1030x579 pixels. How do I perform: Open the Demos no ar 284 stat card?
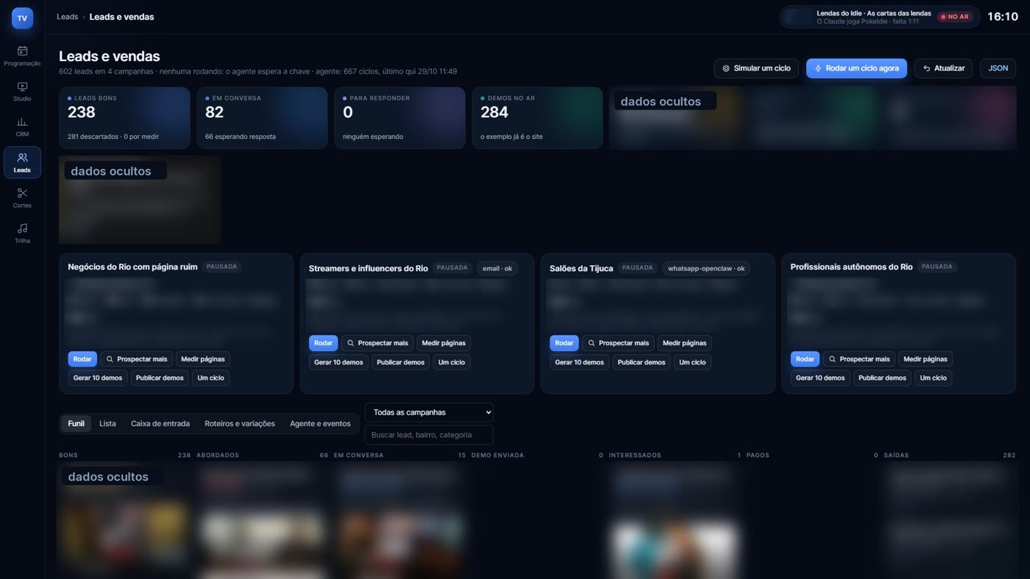(x=537, y=118)
